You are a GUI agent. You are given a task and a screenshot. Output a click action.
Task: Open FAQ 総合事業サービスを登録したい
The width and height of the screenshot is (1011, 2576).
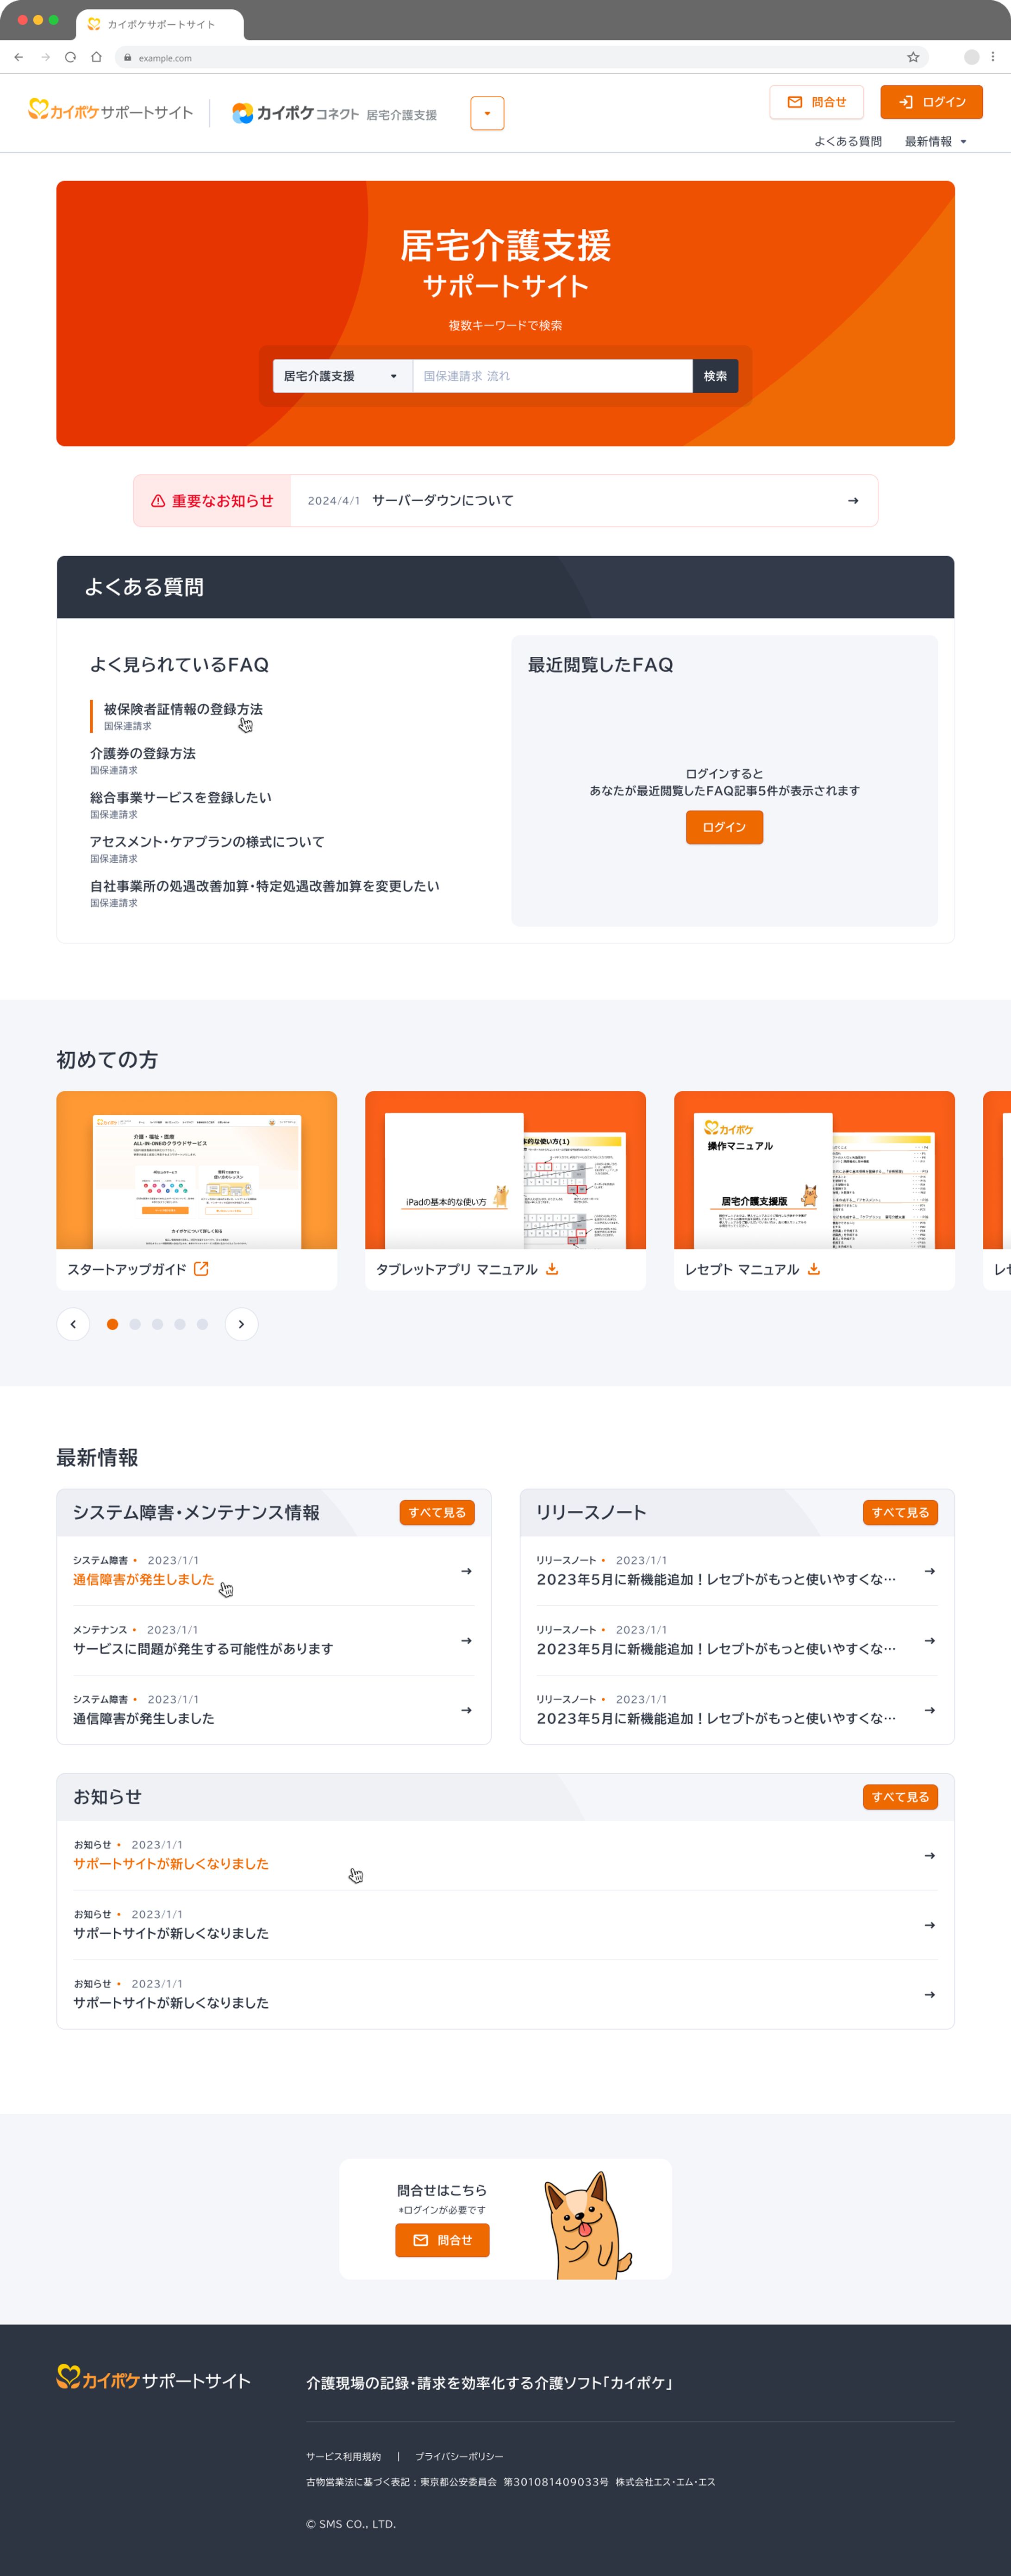pos(181,797)
